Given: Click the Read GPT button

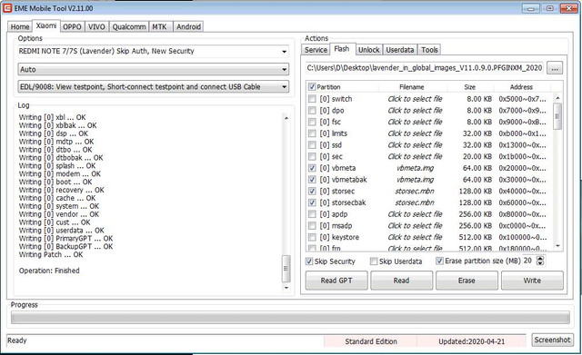Looking at the screenshot, I should [x=336, y=281].
